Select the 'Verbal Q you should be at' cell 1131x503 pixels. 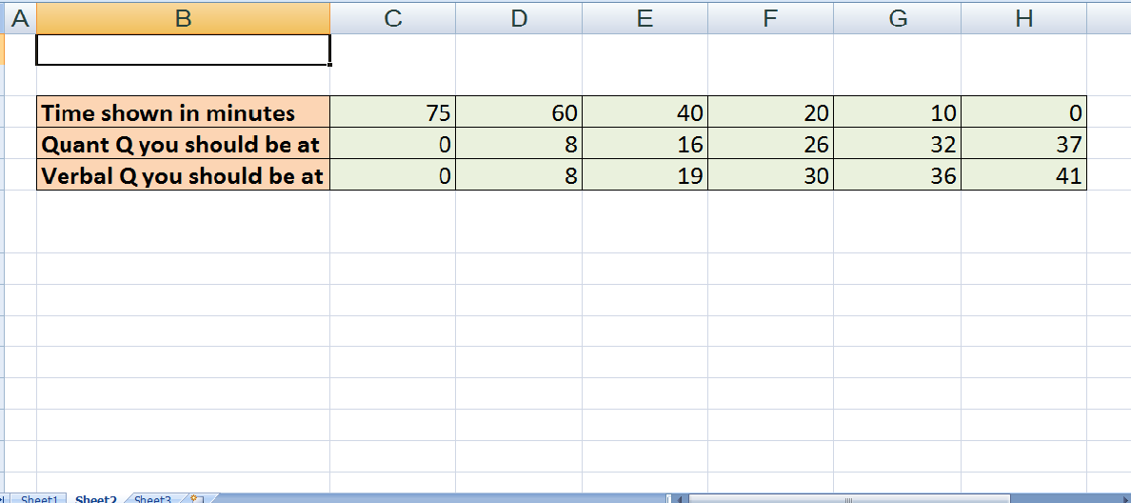coord(183,174)
